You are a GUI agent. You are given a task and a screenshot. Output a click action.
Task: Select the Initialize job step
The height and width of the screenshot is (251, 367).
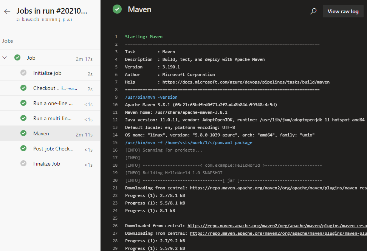47,73
